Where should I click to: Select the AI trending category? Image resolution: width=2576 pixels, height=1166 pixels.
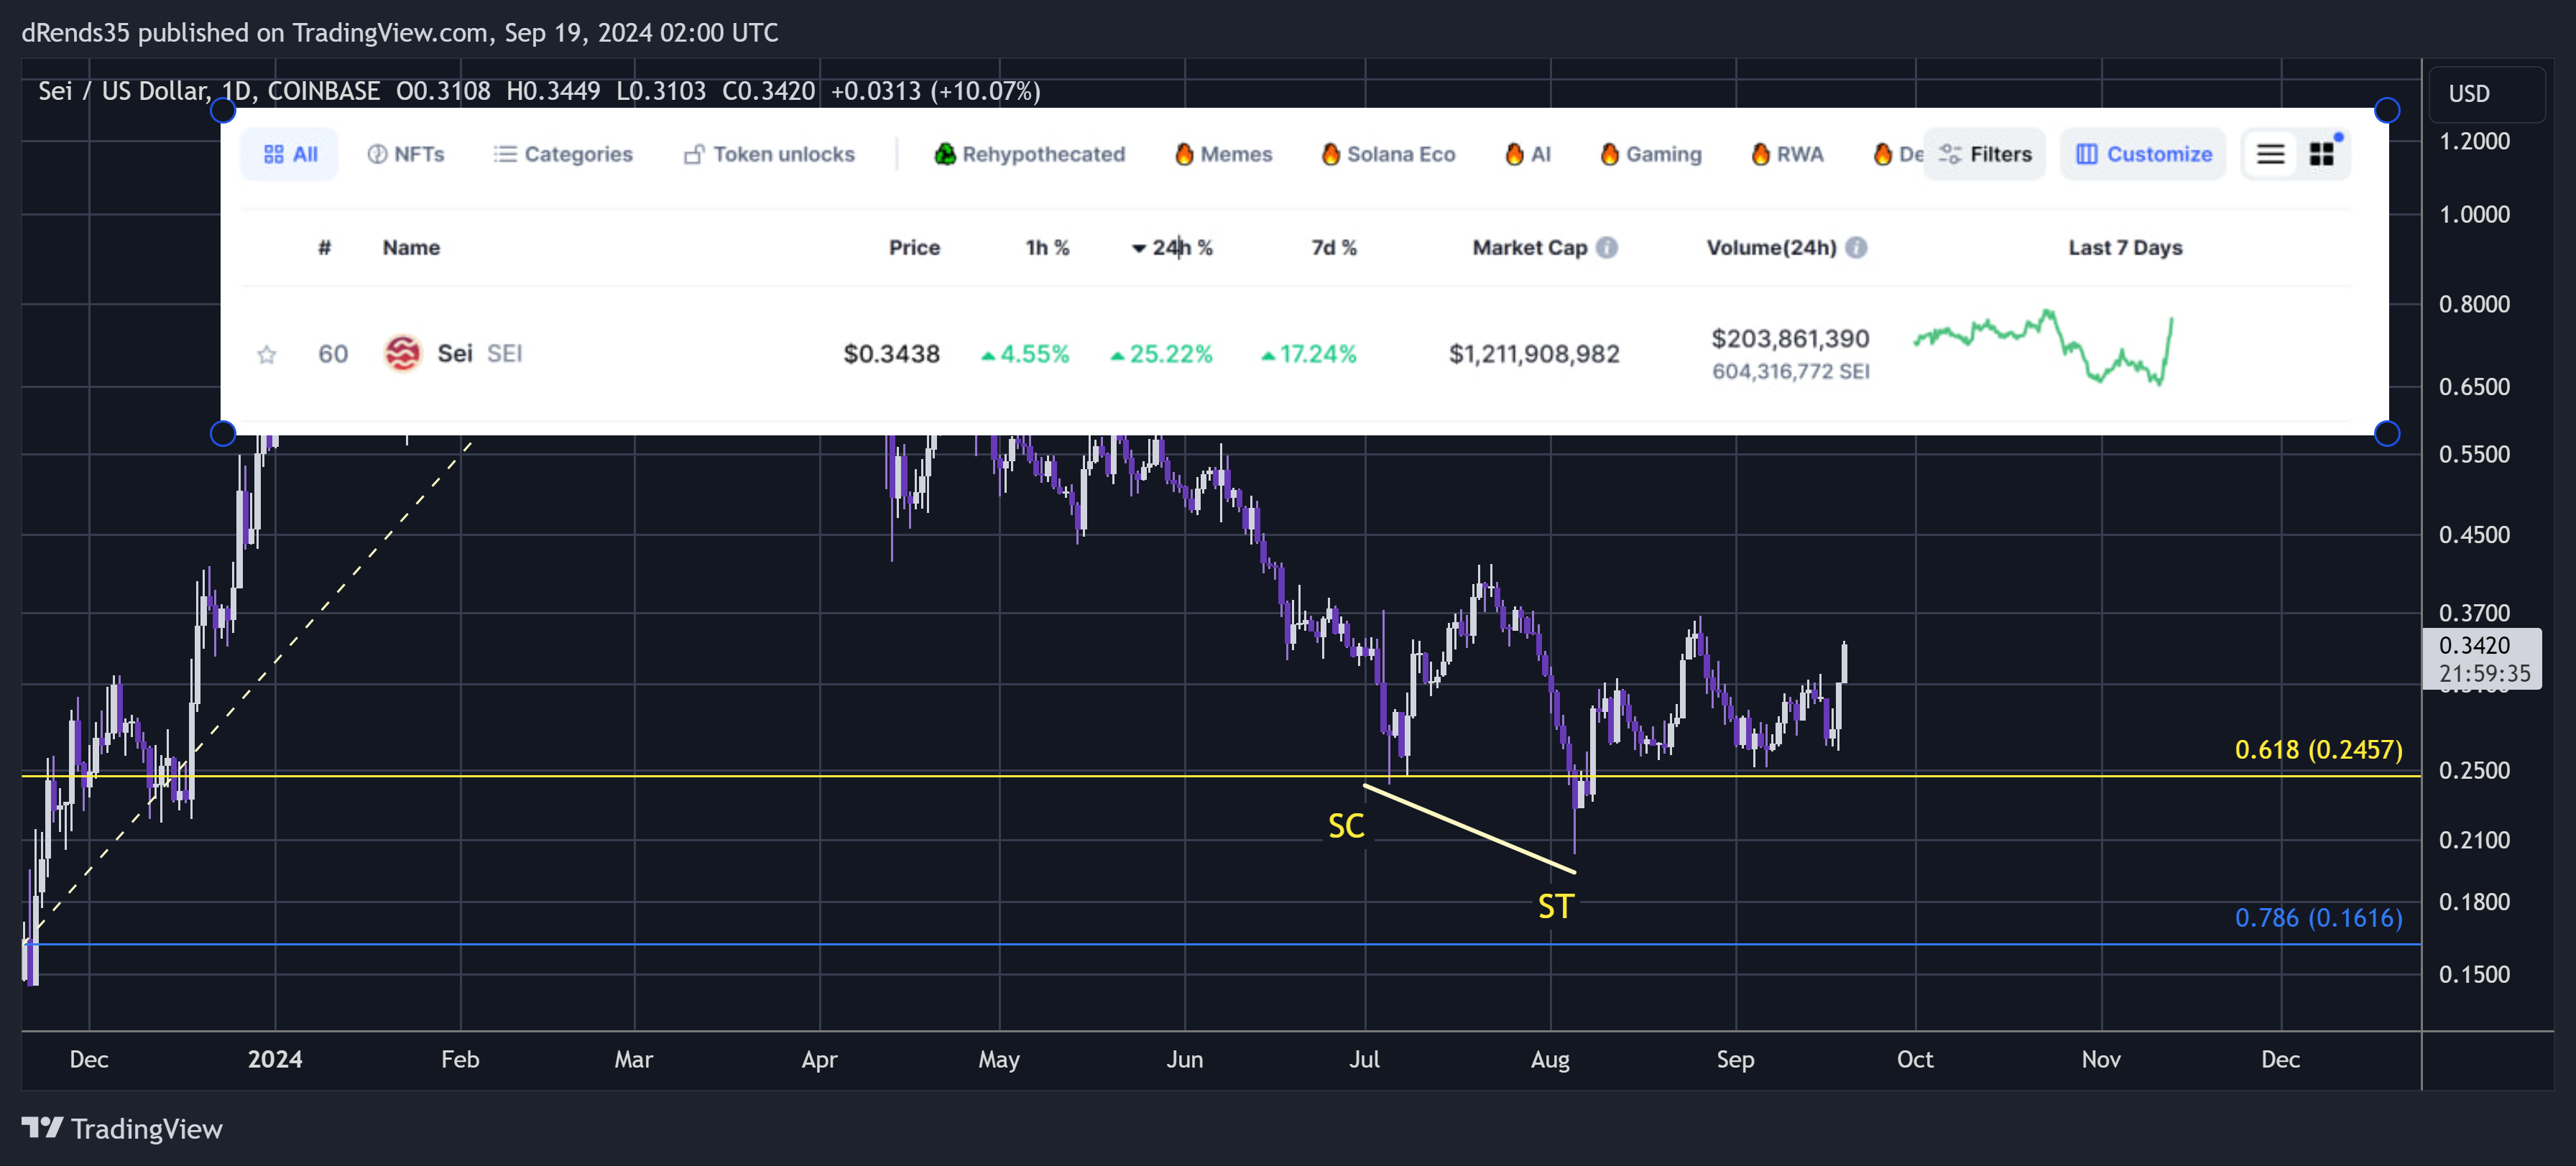1528,154
